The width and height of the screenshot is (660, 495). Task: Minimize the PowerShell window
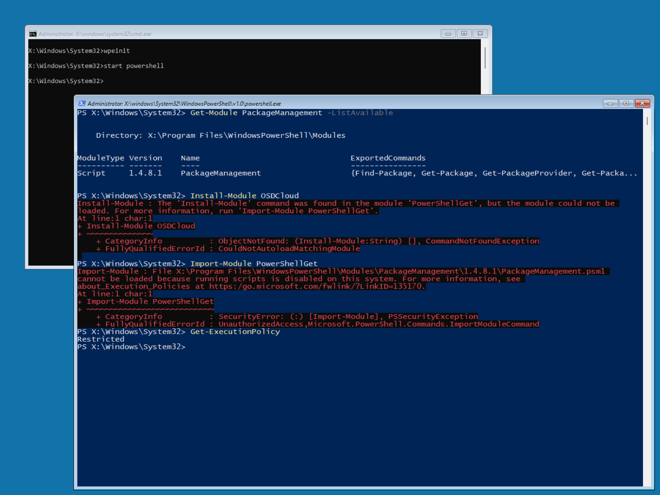(610, 103)
